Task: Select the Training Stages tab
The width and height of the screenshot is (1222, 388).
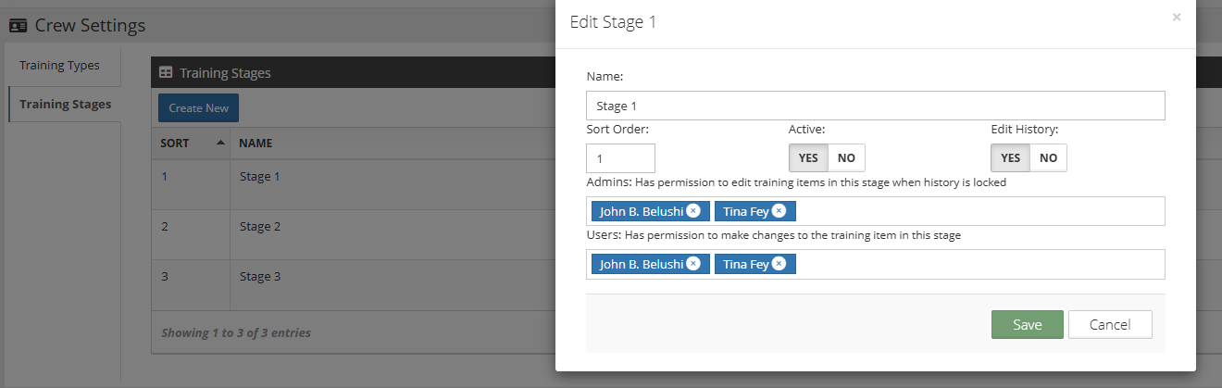Action: (x=65, y=105)
